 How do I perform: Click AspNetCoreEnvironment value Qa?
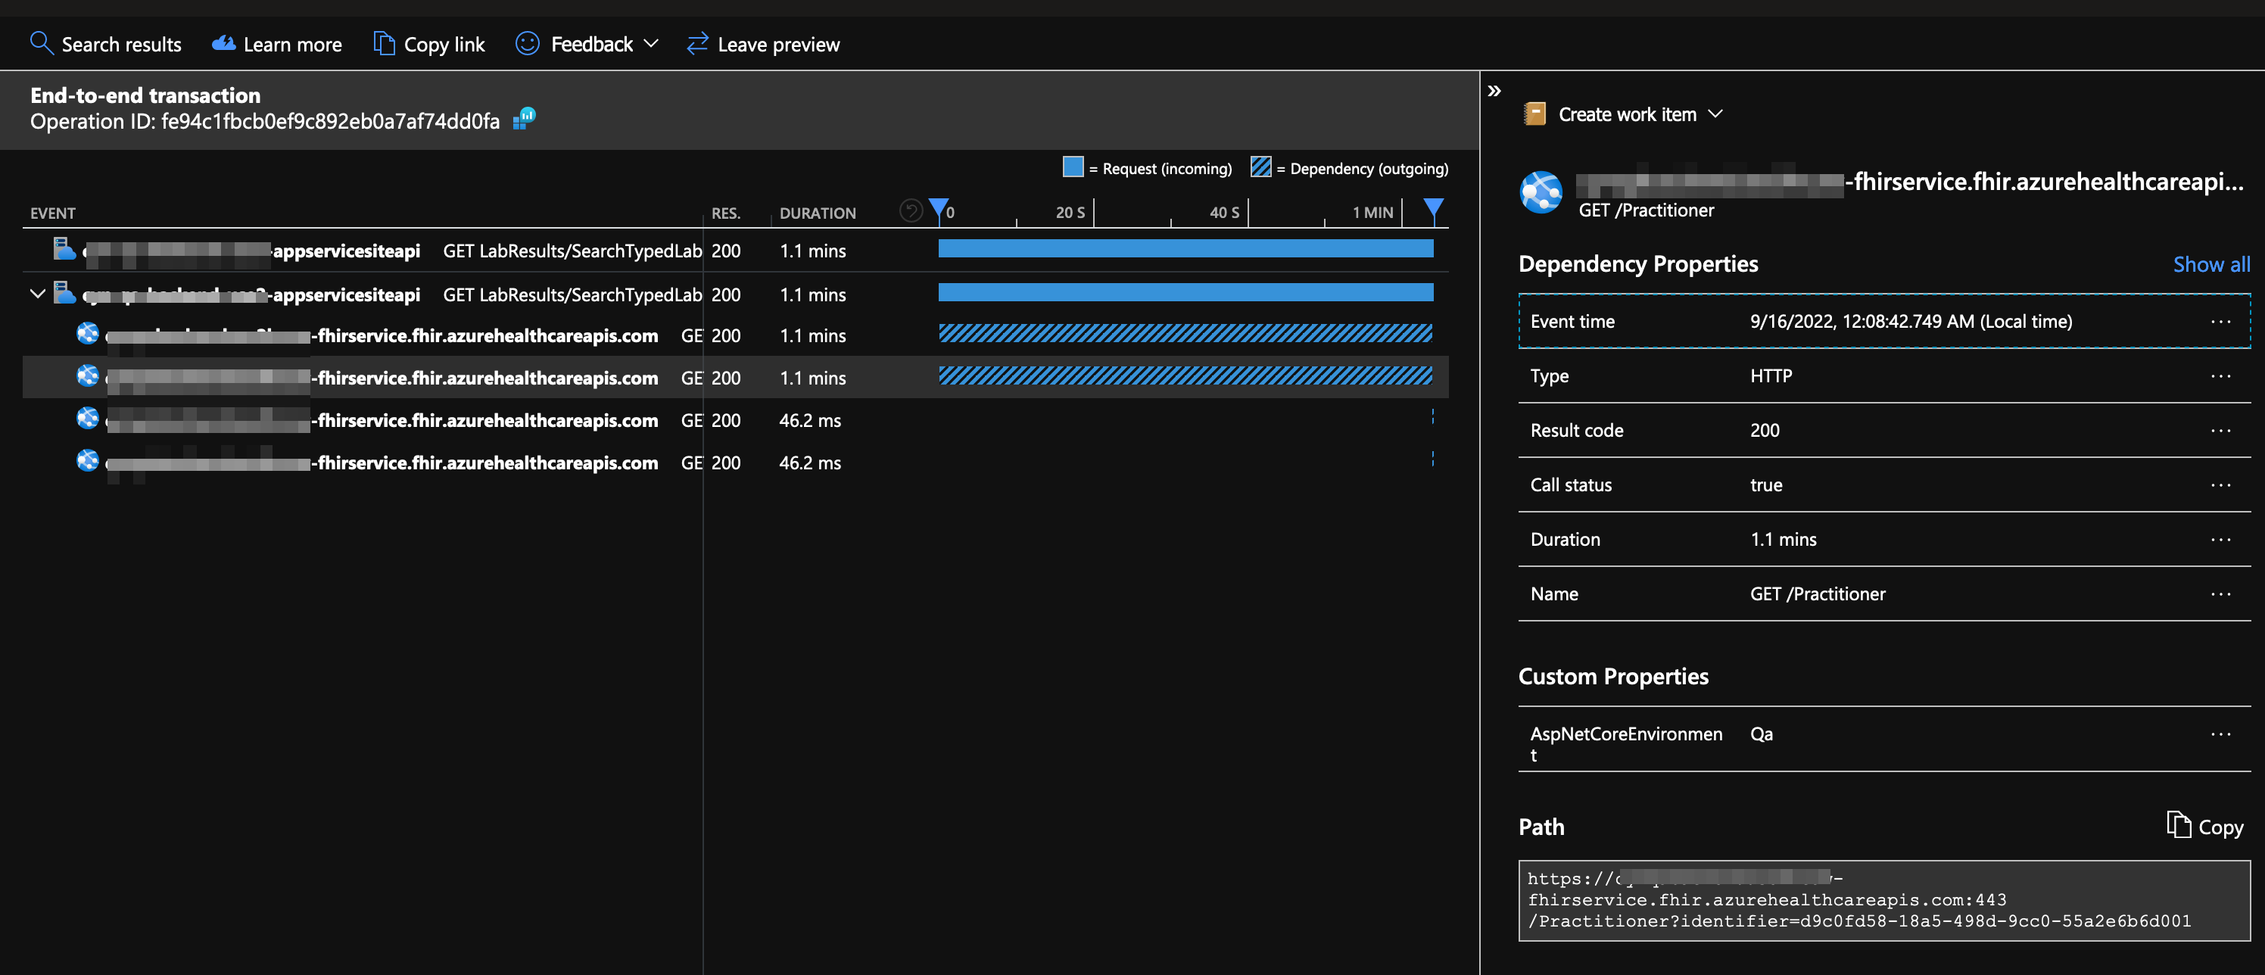pos(1761,734)
